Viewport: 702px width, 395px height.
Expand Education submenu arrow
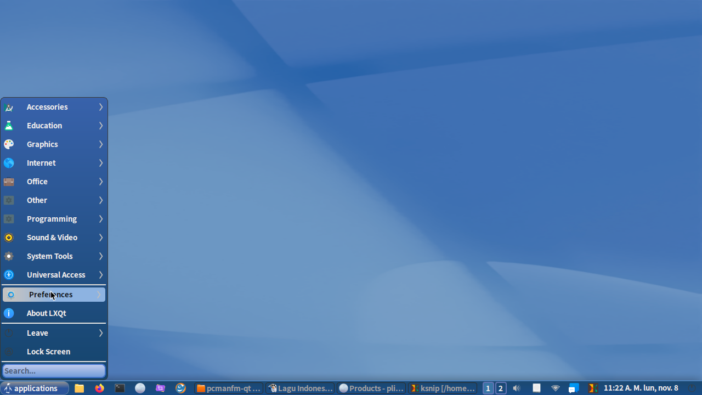coord(101,126)
